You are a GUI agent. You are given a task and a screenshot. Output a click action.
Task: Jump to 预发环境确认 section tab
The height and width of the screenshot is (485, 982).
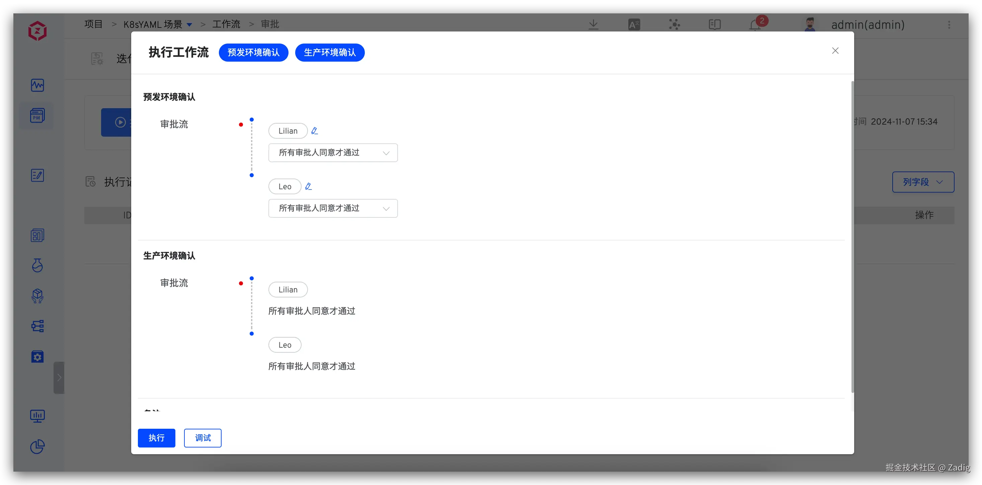(x=253, y=52)
